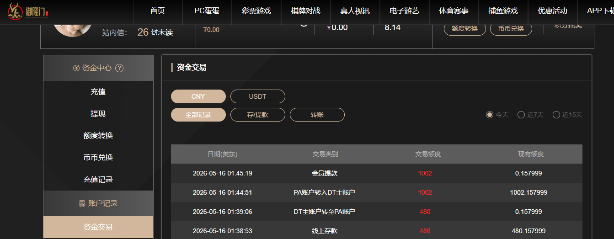Click the yen coin icon beside 资金中心

pyautogui.click(x=76, y=68)
